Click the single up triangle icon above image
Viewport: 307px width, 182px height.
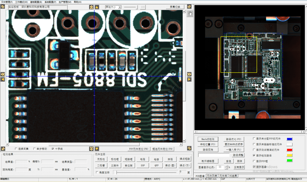pos(97,7)
